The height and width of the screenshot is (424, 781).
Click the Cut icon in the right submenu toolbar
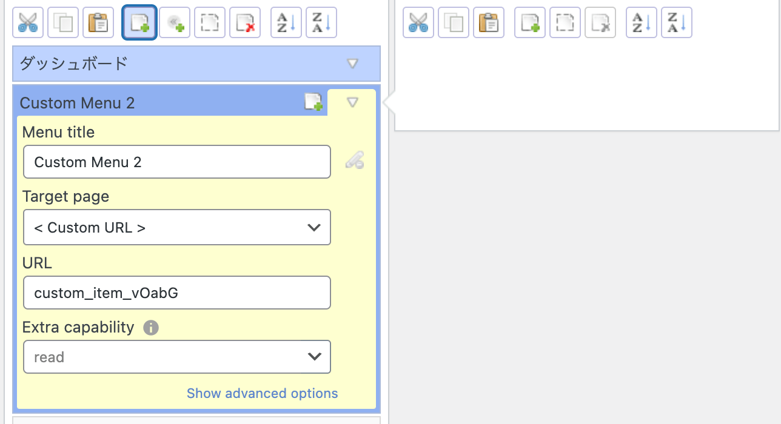[418, 23]
